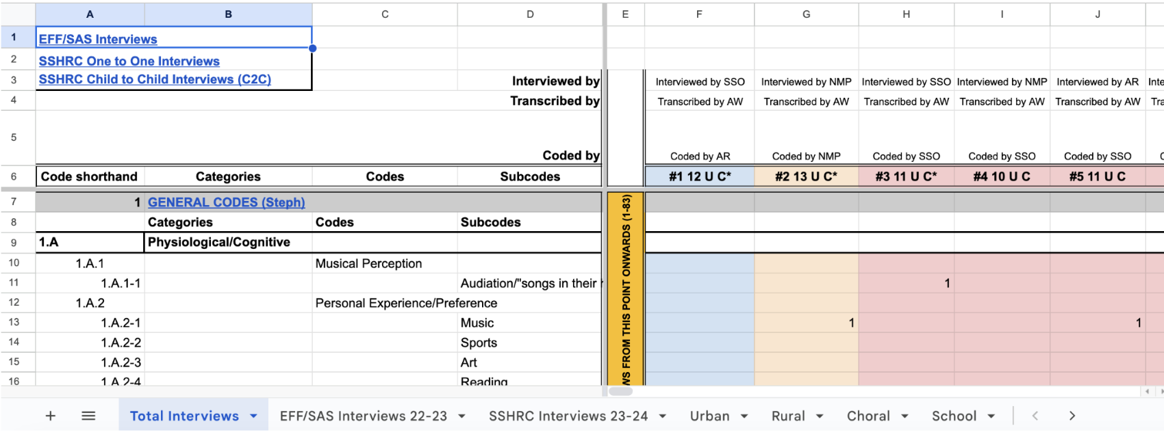Open Choral tab dropdown arrow
Screen dimensions: 1164x439
(x=904, y=416)
